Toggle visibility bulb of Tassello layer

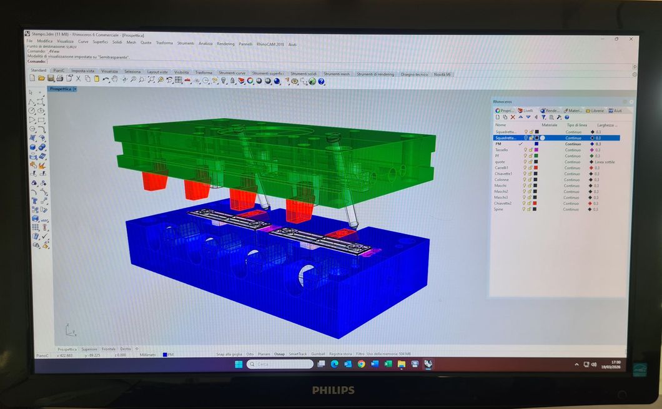tap(526, 150)
